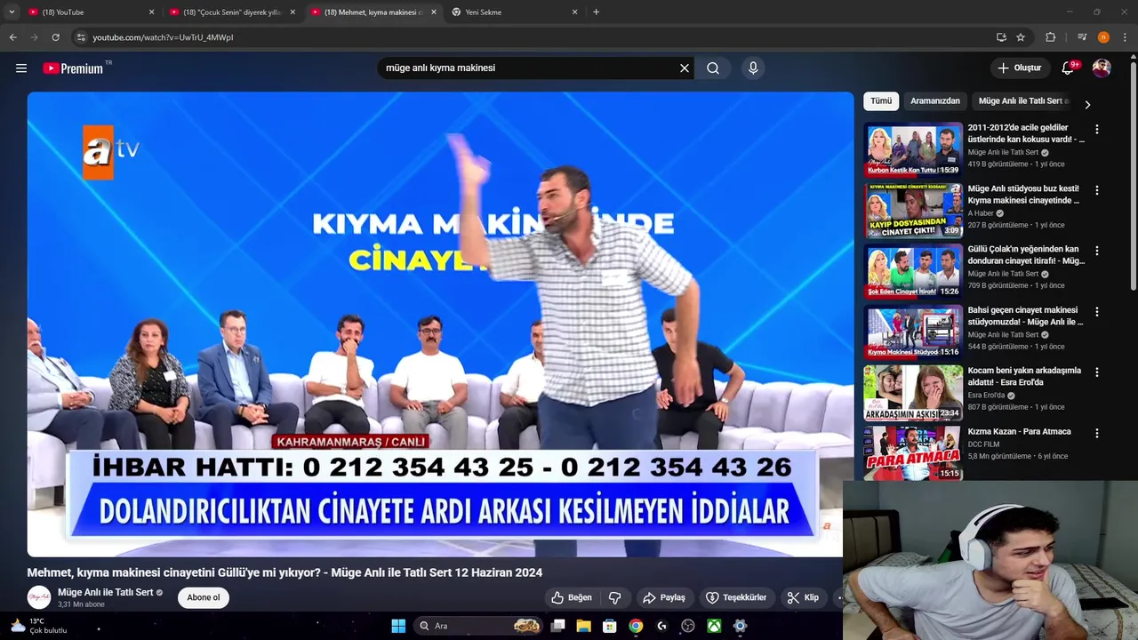Open the account avatar menu
This screenshot has width=1138, height=640.
point(1102,68)
